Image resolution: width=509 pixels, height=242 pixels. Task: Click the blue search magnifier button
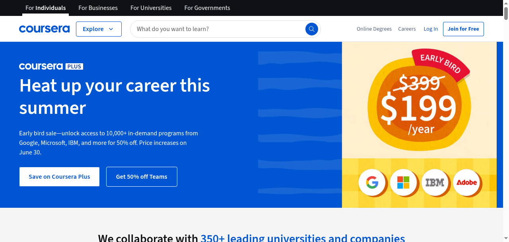point(312,29)
